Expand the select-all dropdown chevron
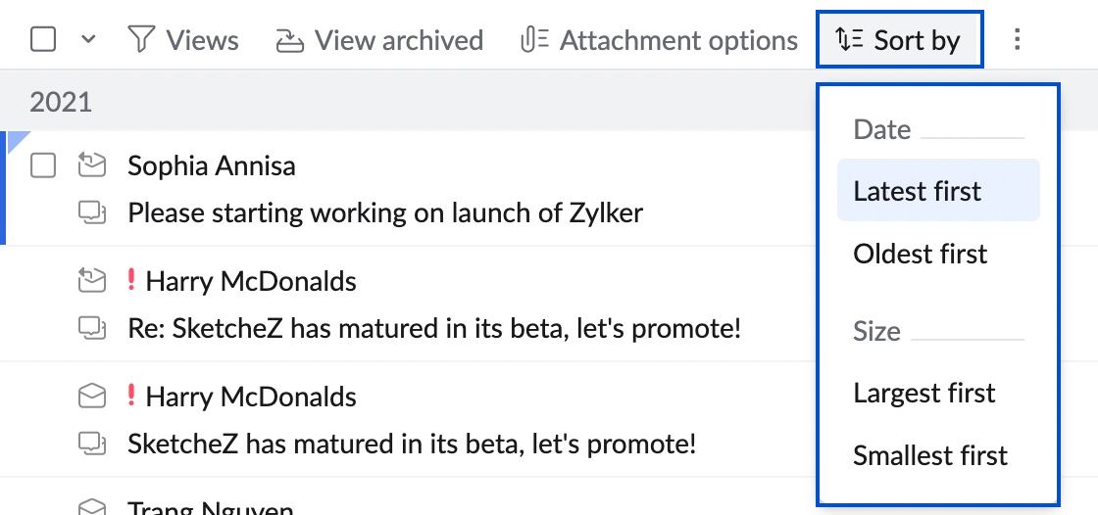Viewport: 1098px width, 515px height. tap(88, 40)
